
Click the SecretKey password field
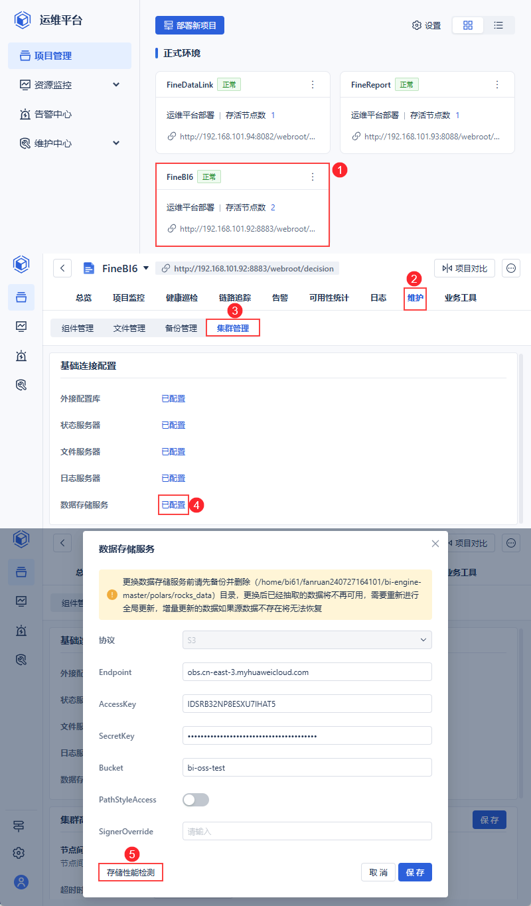pos(307,735)
